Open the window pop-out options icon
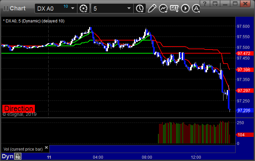The image size is (255, 161). tap(215, 4)
